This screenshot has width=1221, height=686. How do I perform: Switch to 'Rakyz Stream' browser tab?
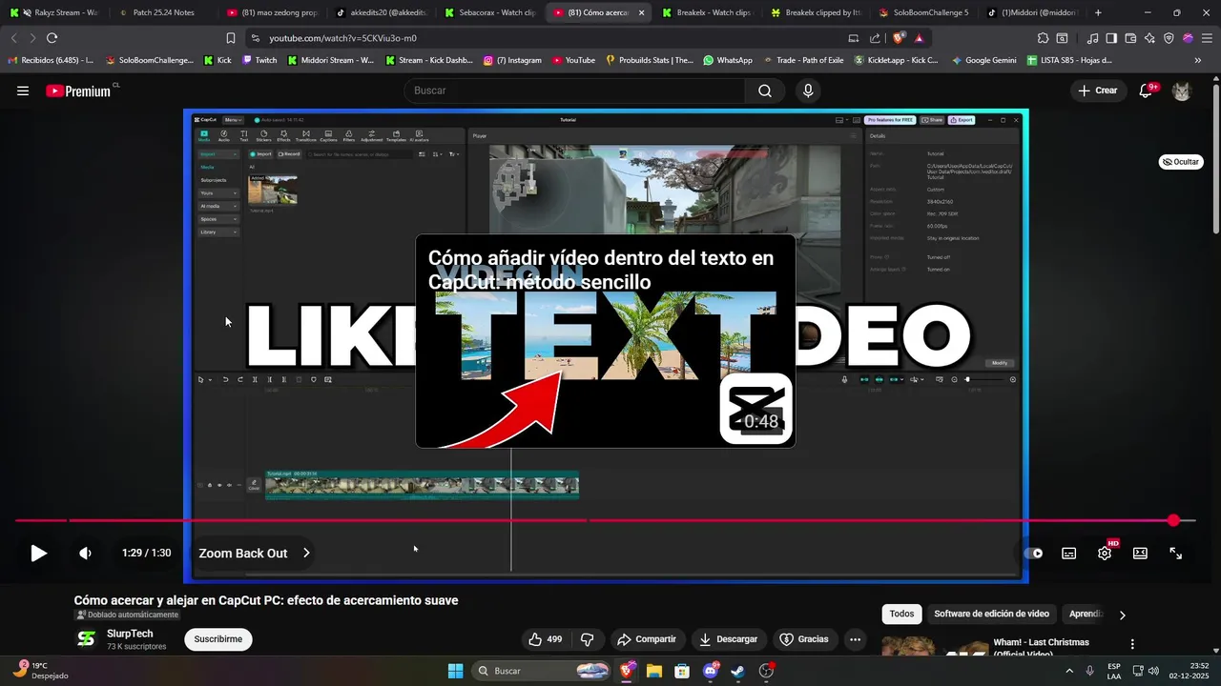(55, 13)
